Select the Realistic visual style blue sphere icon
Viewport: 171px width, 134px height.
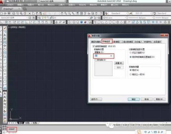point(81,22)
